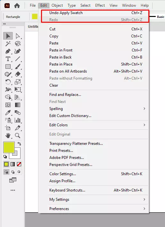Select the Scale tool
This screenshot has width=165, height=227.
click(18, 82)
